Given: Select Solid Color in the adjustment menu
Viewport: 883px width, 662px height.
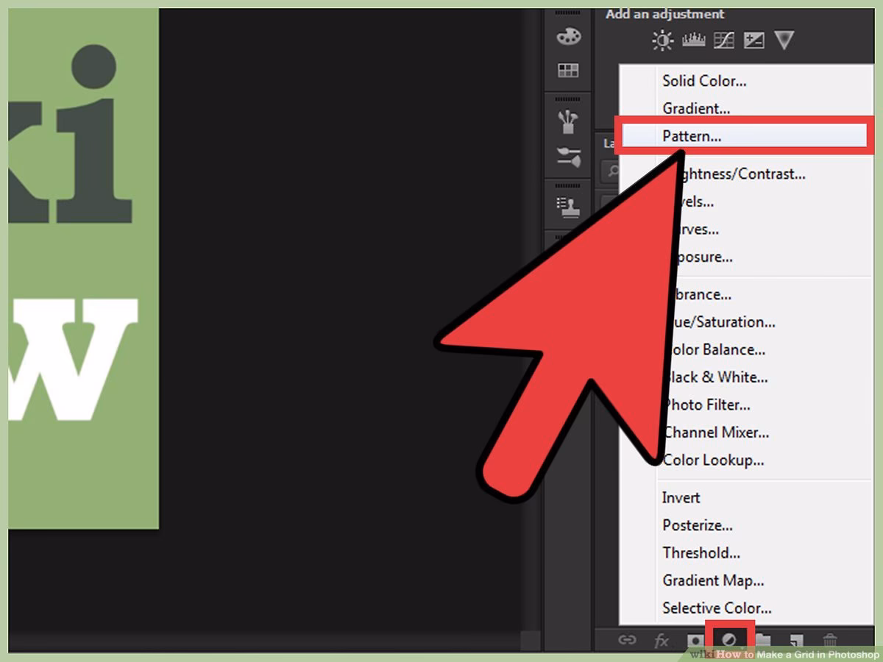Looking at the screenshot, I should (704, 81).
